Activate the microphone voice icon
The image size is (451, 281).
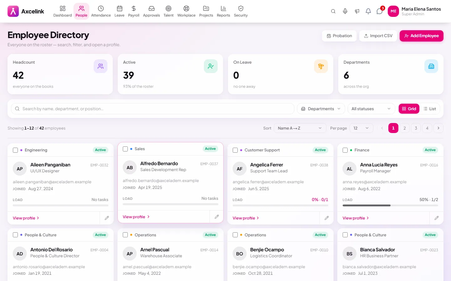pyautogui.click(x=345, y=11)
